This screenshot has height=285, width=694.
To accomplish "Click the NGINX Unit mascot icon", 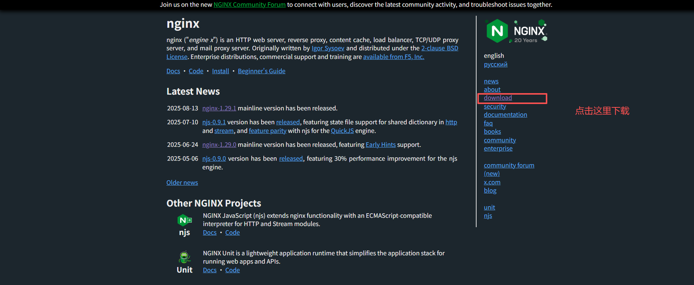I will tap(184, 258).
